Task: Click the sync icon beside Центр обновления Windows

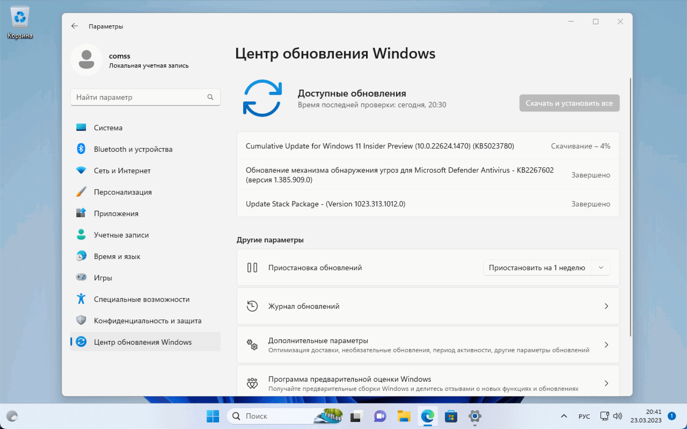Action: point(81,342)
